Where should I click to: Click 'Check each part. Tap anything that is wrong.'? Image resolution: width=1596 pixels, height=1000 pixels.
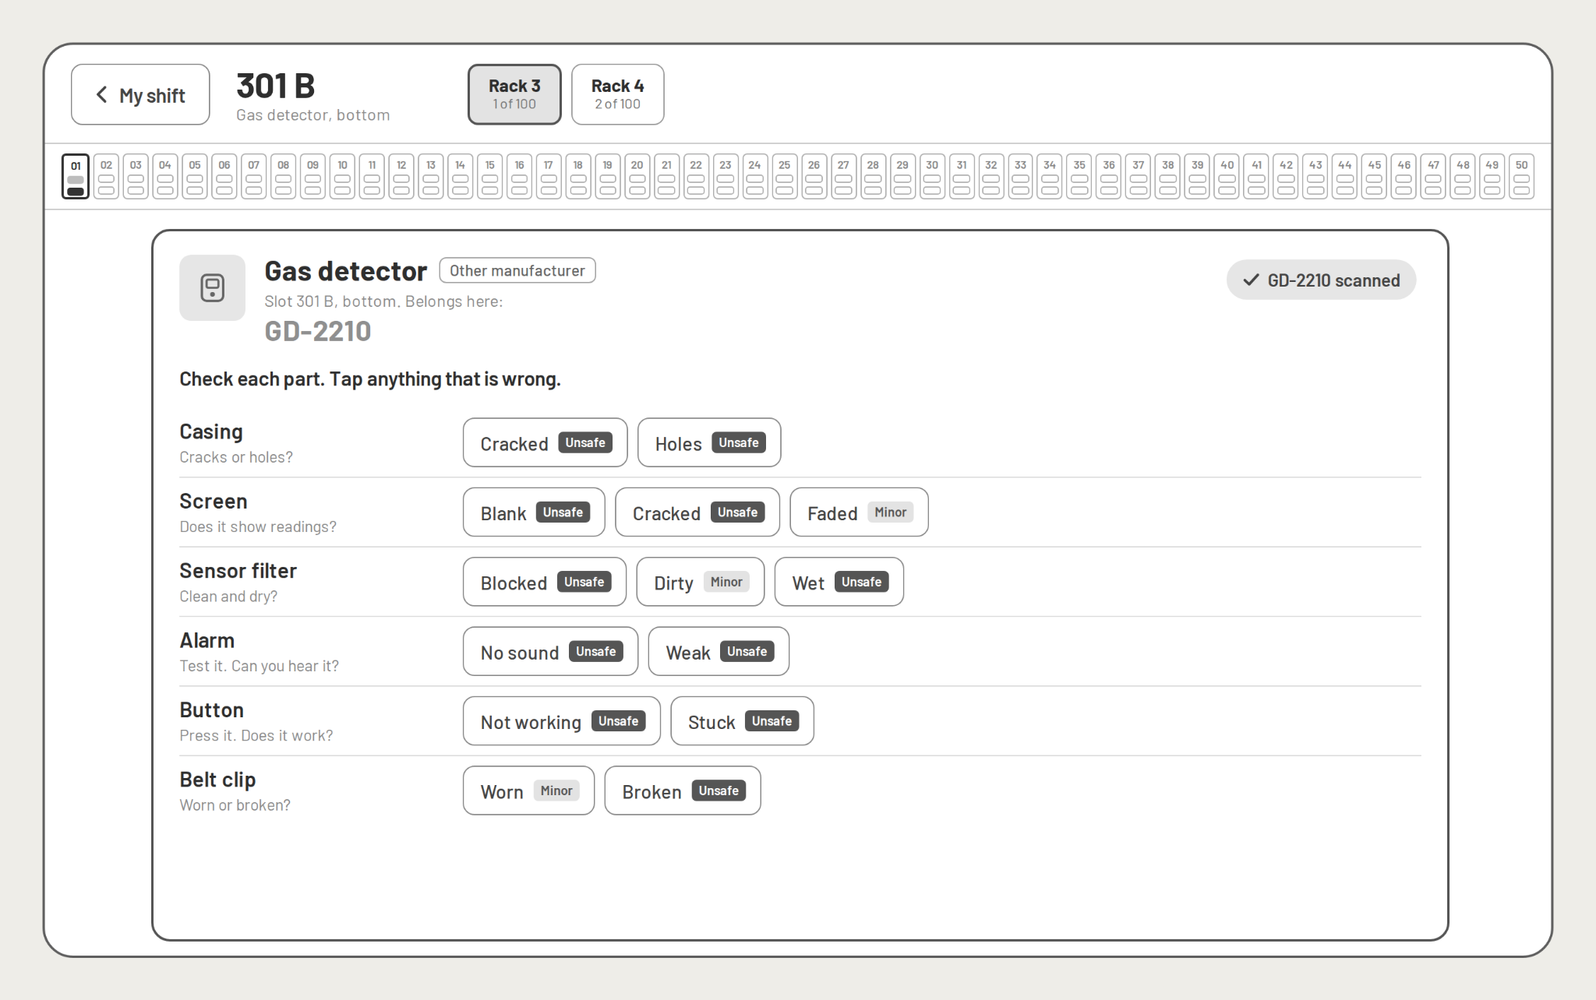(x=370, y=379)
